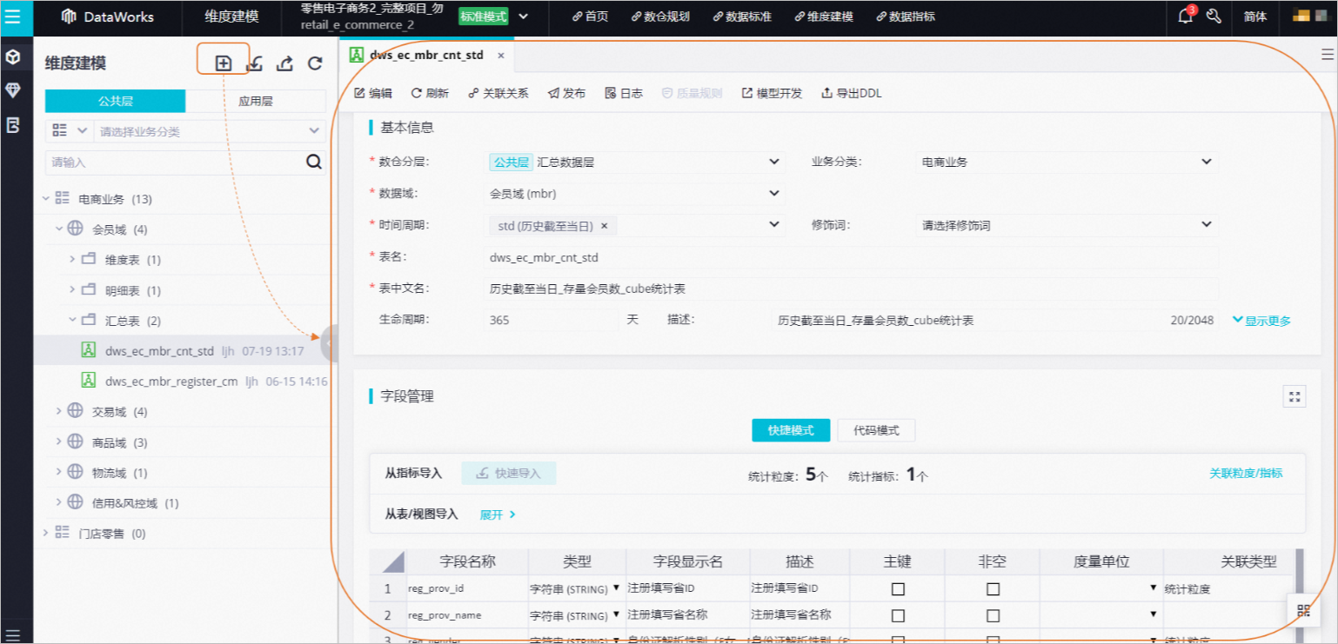Expand the 交易域 node
The width and height of the screenshot is (1338, 644).
(60, 411)
